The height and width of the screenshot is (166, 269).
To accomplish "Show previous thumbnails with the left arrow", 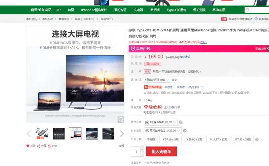I will [29, 134].
